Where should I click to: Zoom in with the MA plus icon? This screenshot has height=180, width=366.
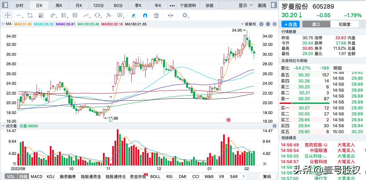[261, 24]
